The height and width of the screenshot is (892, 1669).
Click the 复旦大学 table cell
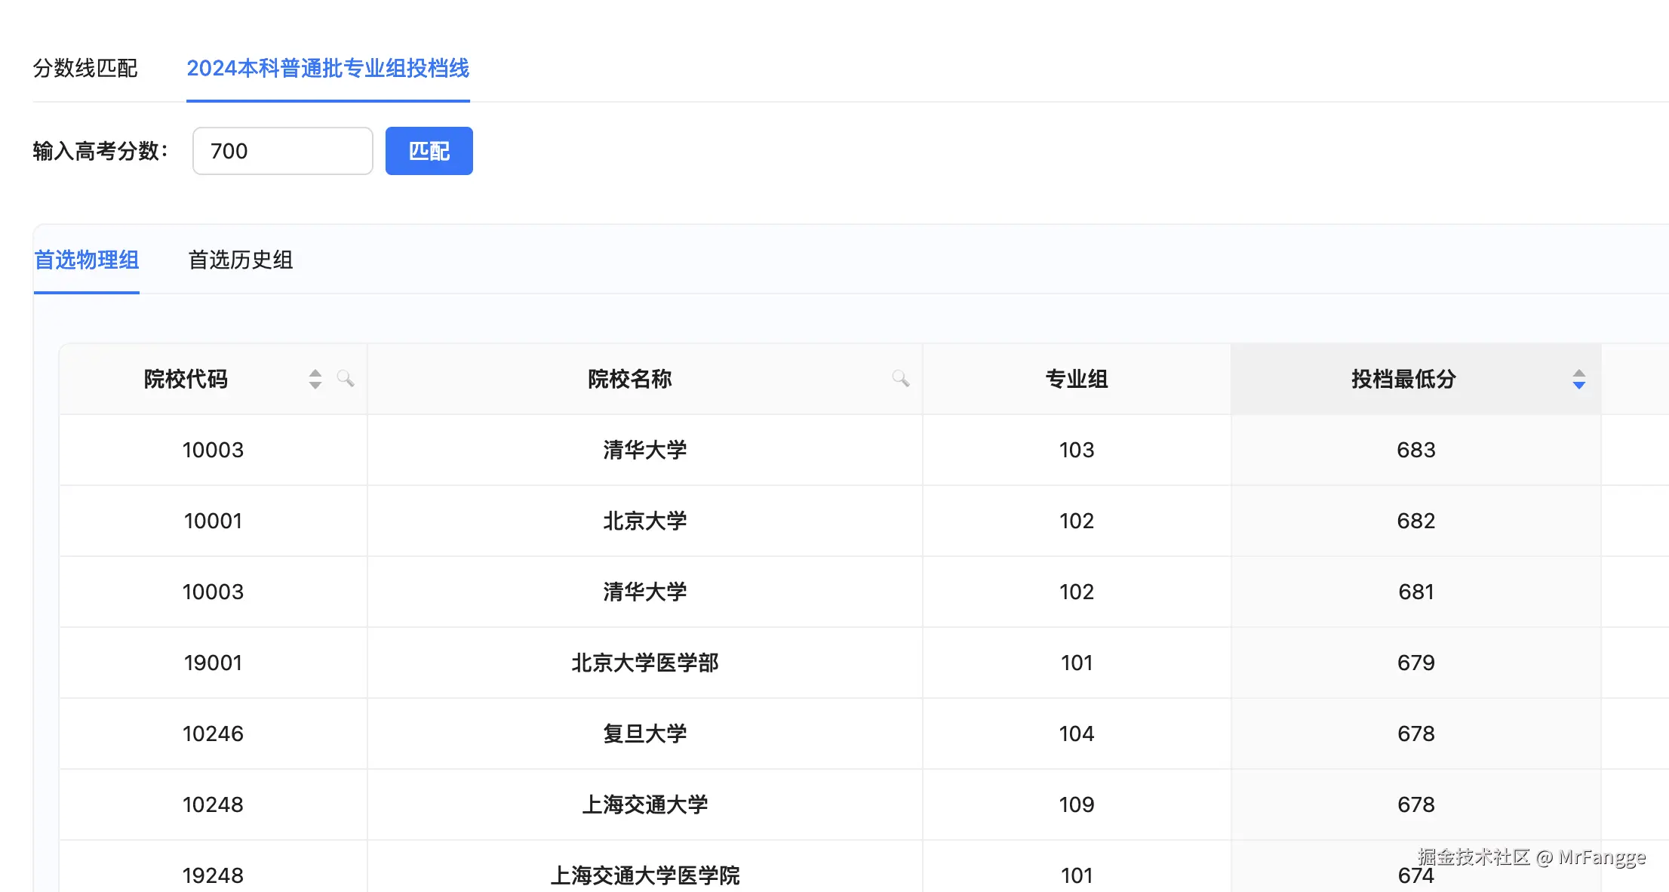tap(644, 734)
